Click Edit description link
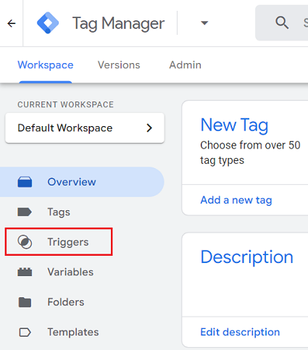 240,332
